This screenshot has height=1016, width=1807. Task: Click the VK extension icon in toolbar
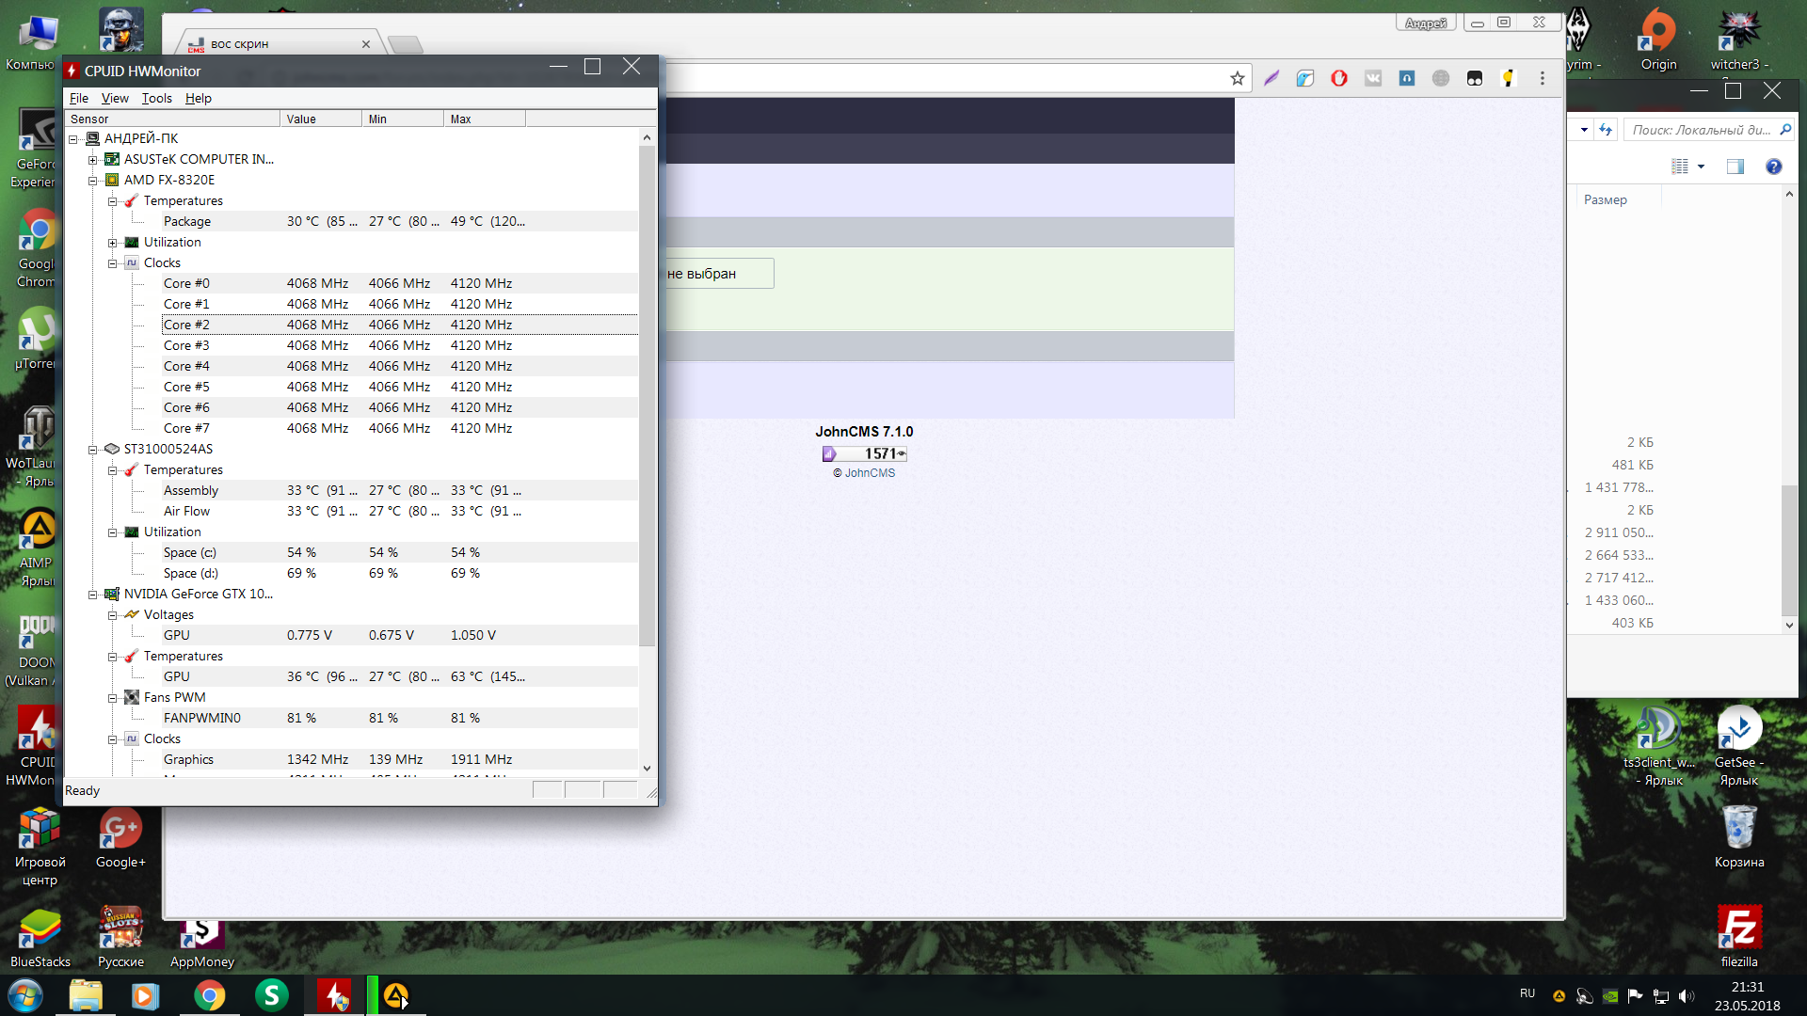tap(1373, 79)
